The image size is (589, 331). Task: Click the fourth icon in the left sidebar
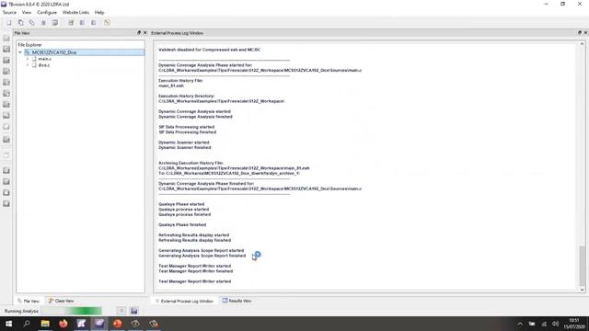pyautogui.click(x=6, y=72)
